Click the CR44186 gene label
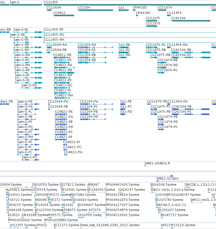The width and height of the screenshot is (216, 229). 143,13
